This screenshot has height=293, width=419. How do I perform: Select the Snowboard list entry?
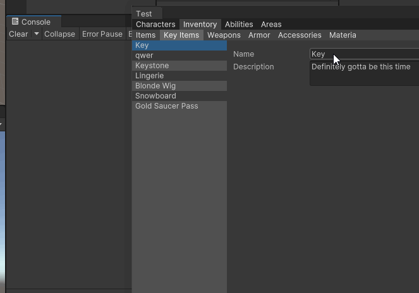[x=179, y=96]
